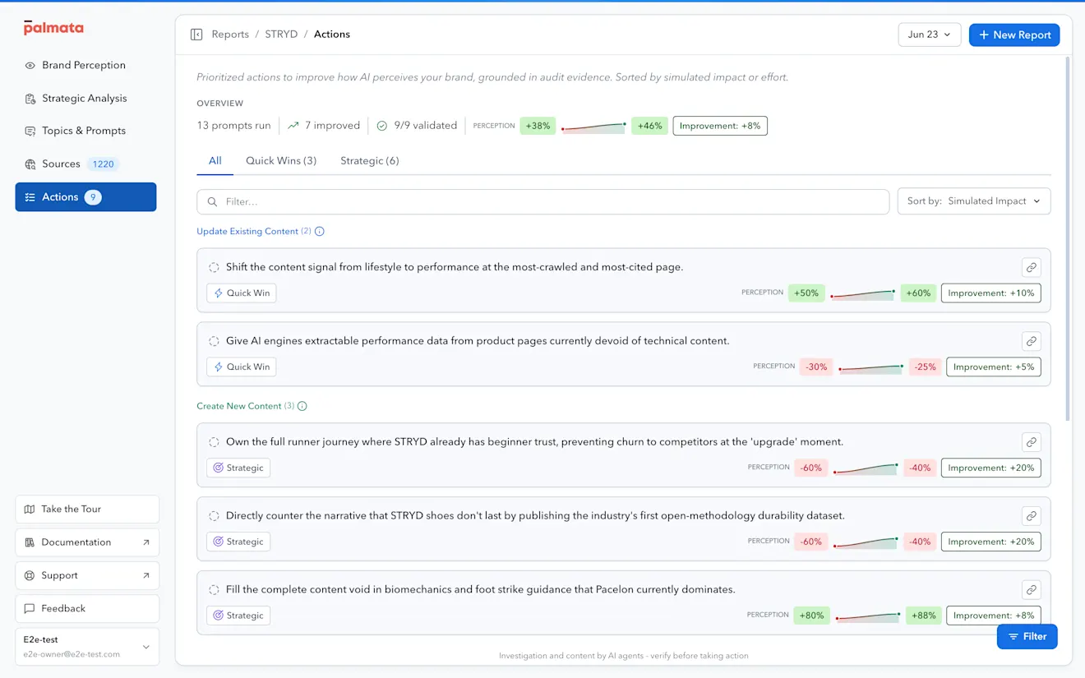Screen dimensions: 1085x678
Task: Select Actions in sidebar
Action: point(85,197)
